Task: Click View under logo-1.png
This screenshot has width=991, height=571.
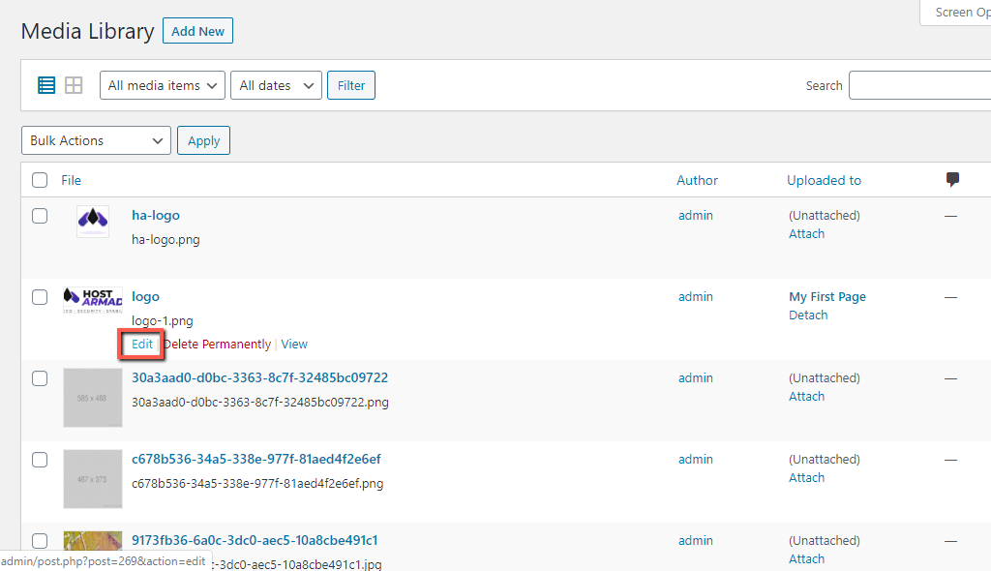Action: point(294,344)
